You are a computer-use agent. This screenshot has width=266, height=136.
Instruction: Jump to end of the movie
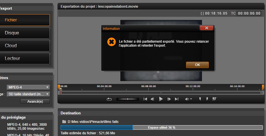coord(177,99)
